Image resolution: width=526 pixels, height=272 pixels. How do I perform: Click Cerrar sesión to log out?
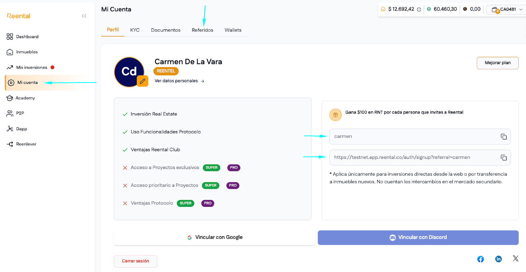pos(135,261)
